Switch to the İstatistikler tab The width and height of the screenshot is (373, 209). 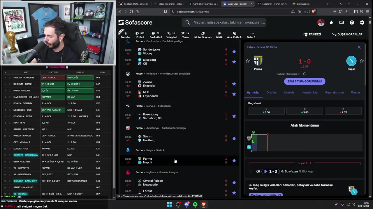tap(310, 93)
